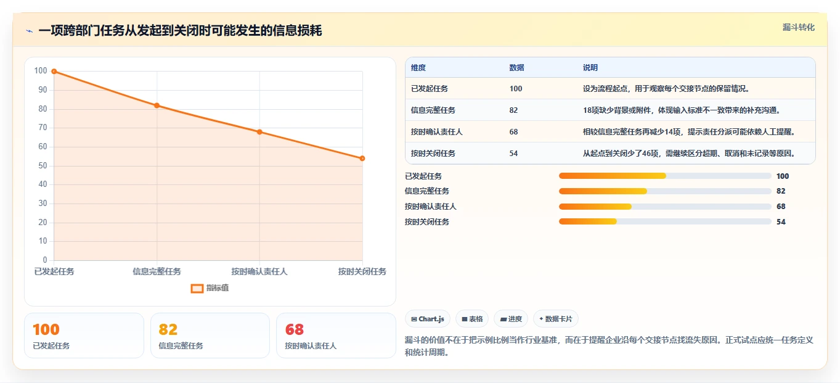Select the 已发起任务 table row cell
Image resolution: width=840 pixels, height=383 pixels.
[x=430, y=89]
